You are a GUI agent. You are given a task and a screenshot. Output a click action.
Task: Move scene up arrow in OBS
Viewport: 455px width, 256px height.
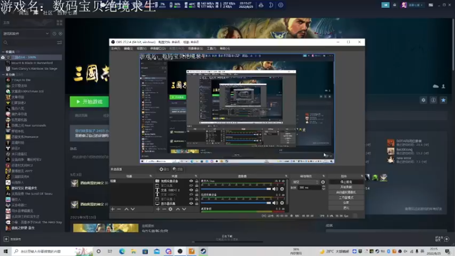126,209
